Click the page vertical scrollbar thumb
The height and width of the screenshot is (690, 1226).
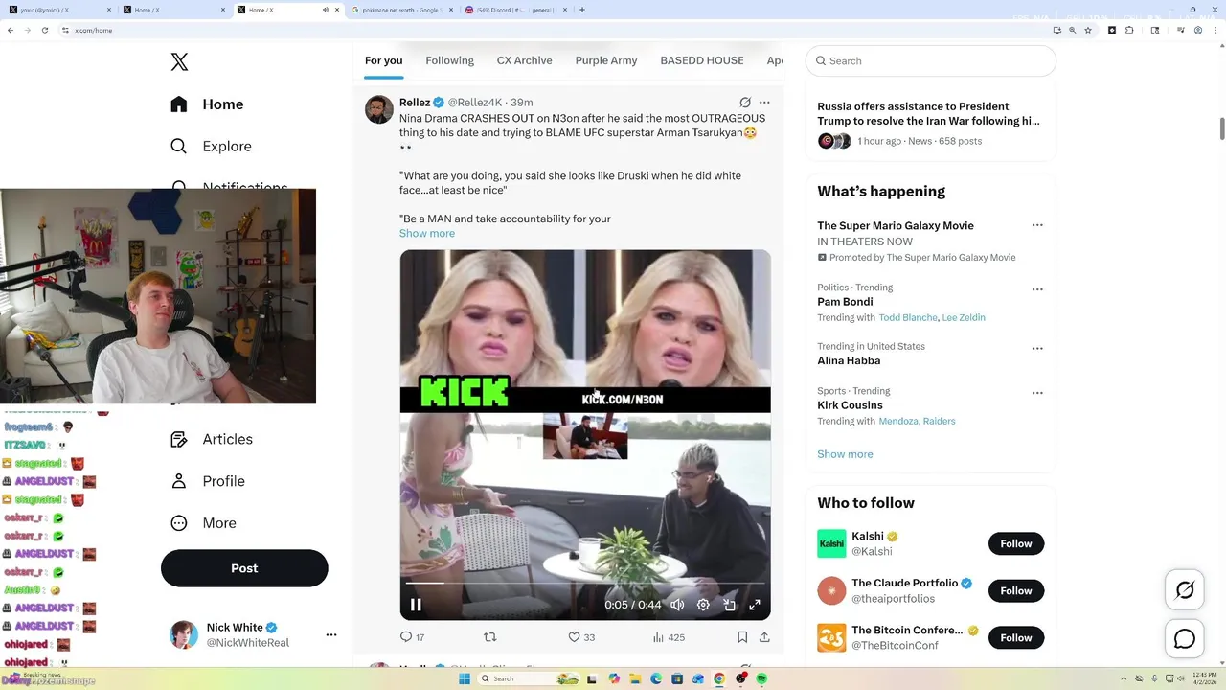1221,128
